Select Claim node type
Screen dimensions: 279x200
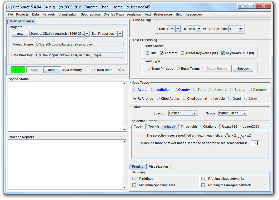(x=246, y=98)
